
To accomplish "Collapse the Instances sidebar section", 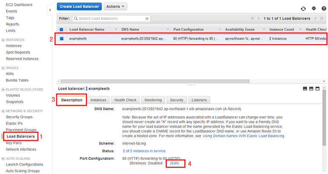I will tap(3, 40).
